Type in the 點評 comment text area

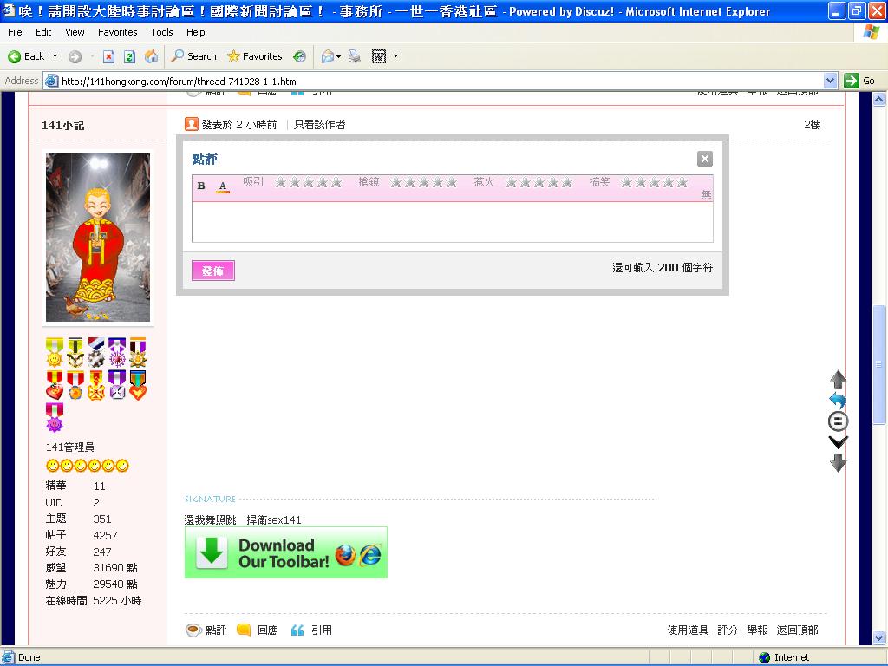[x=452, y=222]
